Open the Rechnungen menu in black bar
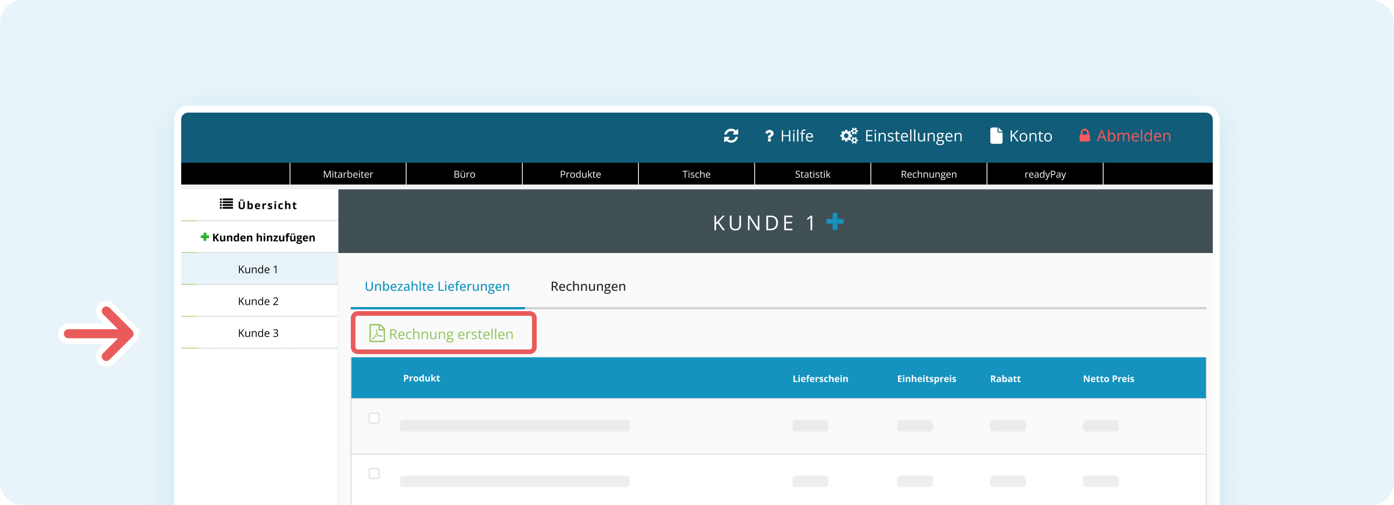The height and width of the screenshot is (505, 1394). pyautogui.click(x=929, y=174)
